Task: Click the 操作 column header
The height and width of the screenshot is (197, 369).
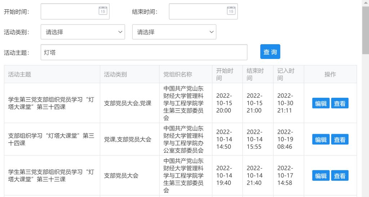Action: point(330,74)
